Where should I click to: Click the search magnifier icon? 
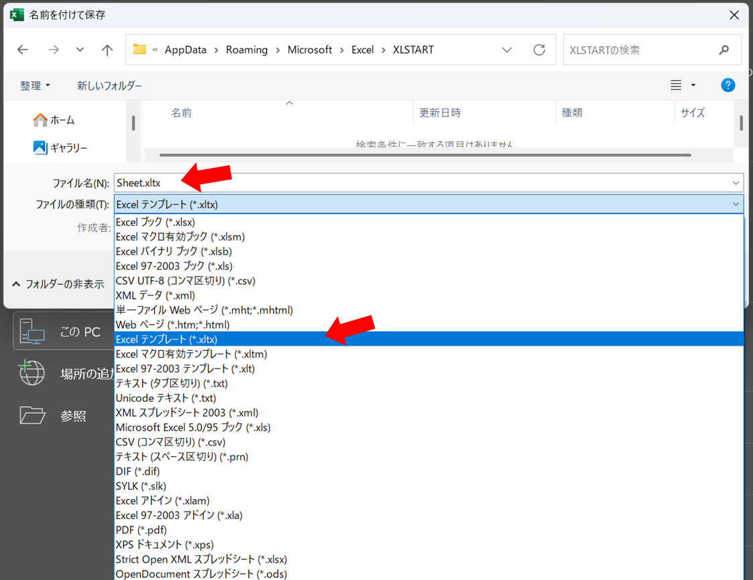[724, 50]
